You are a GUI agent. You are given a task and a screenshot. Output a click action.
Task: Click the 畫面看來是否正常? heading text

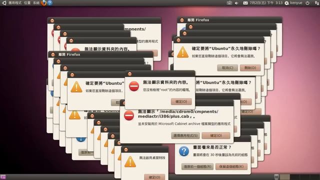pos(212,147)
